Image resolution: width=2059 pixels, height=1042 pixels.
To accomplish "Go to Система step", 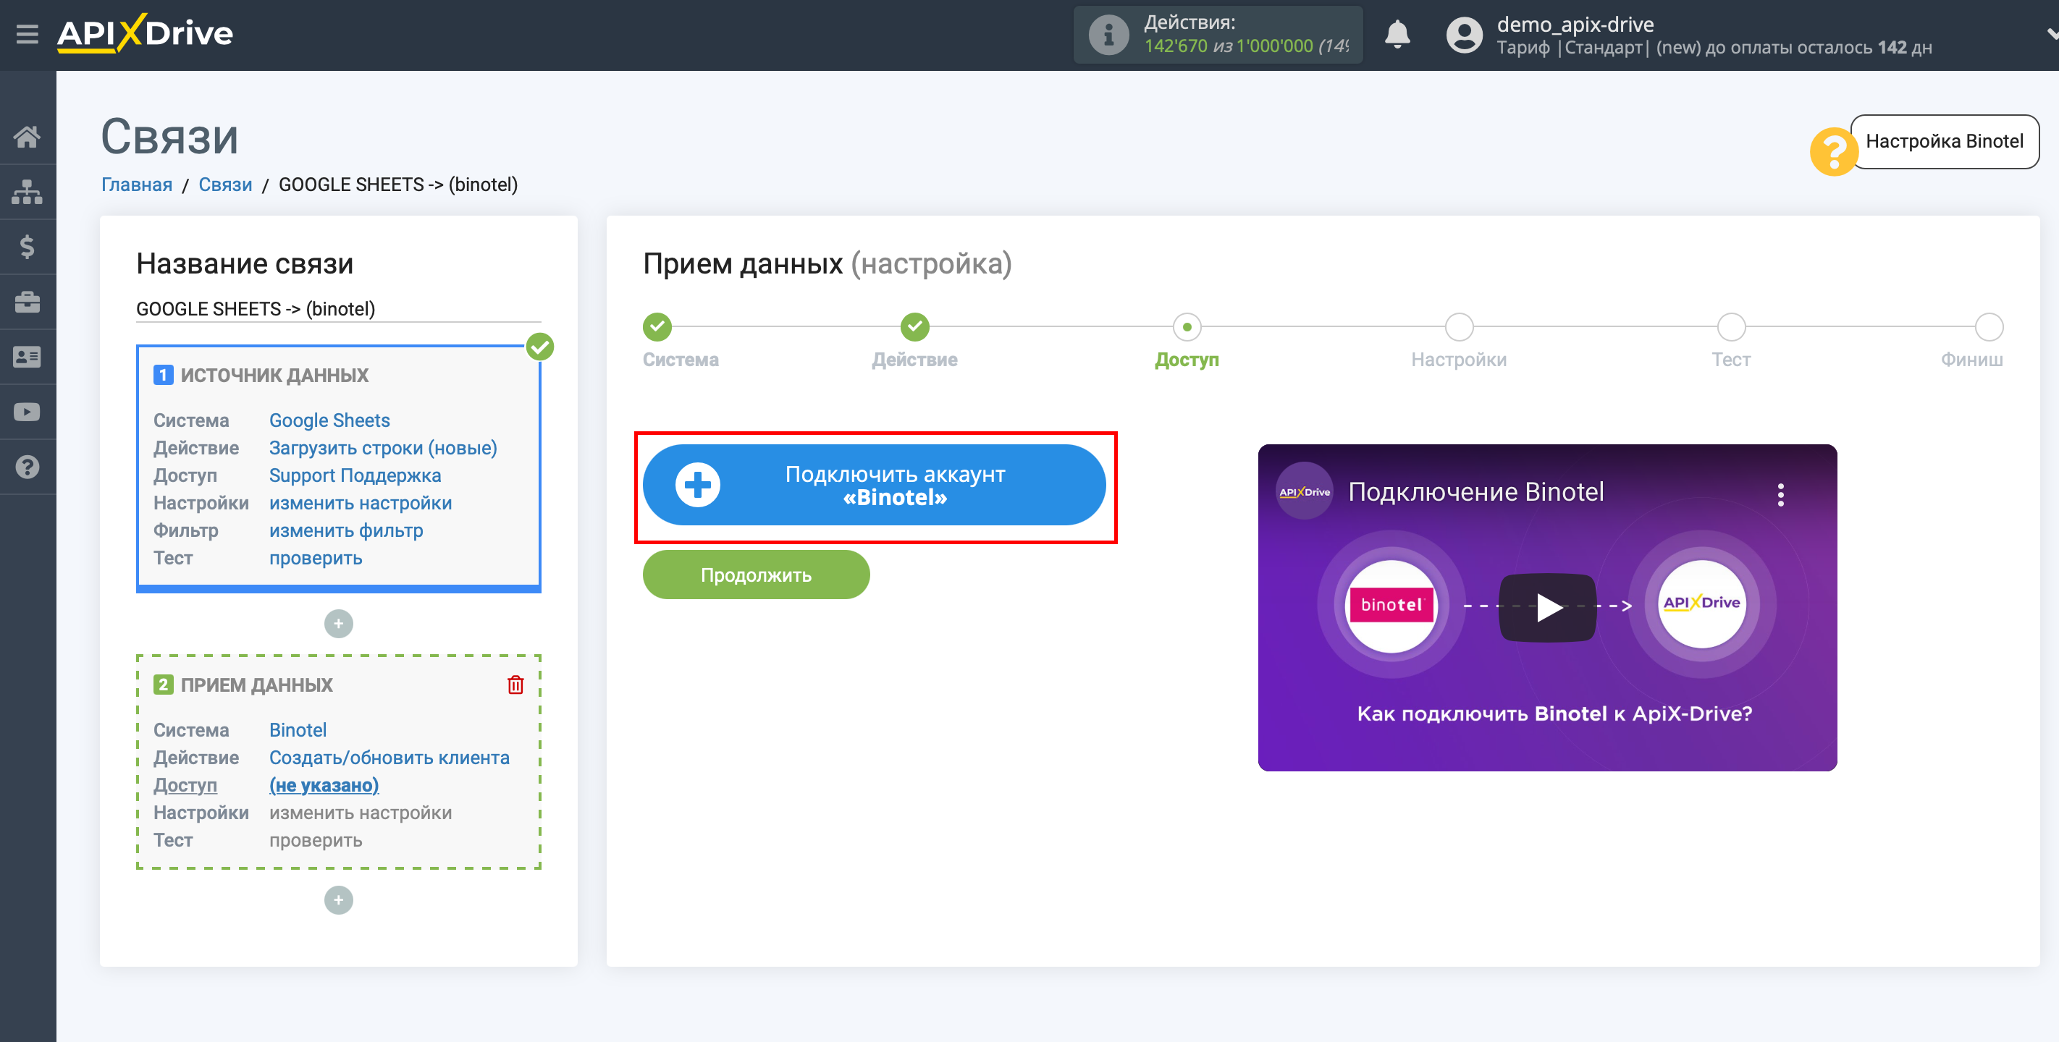I will [657, 327].
